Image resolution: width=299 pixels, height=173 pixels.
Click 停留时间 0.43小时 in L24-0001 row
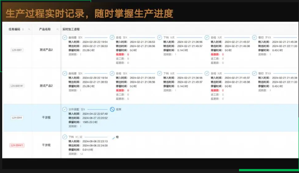(x=271, y=50)
